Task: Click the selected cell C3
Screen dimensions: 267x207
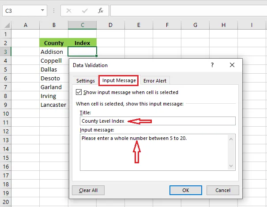Action: 82,51
